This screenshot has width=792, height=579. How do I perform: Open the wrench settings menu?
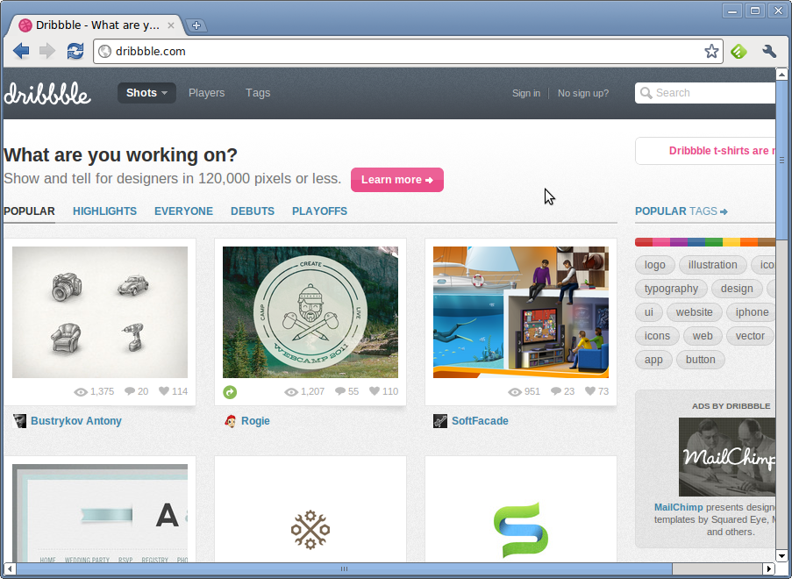click(x=769, y=51)
